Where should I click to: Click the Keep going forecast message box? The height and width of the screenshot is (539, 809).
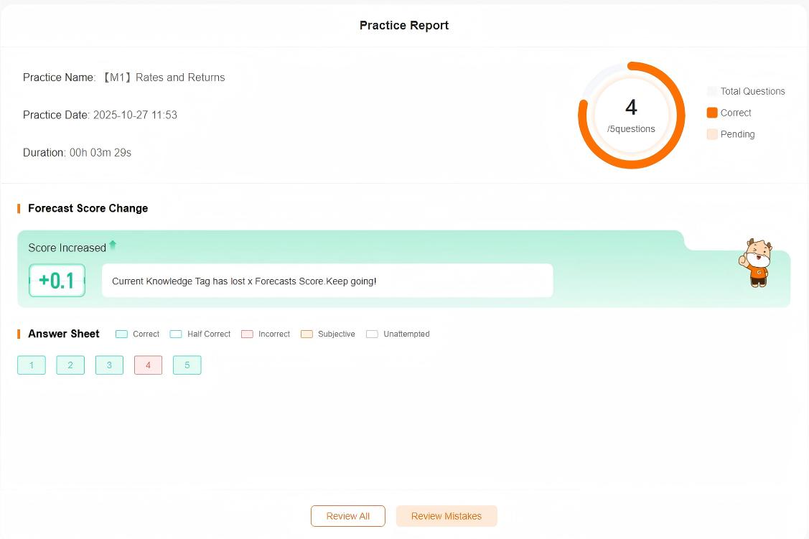pos(327,281)
